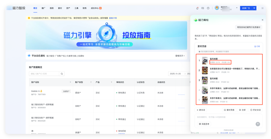Open 历史会话 in assistant
Image resolution: width=271 pixels, height=139 pixels.
click(x=255, y=110)
